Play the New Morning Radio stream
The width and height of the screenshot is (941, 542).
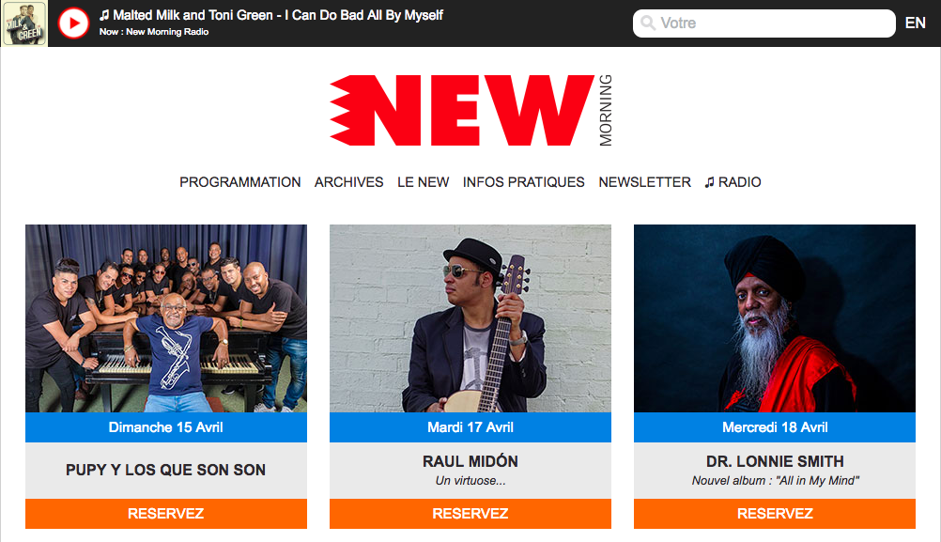pos(73,23)
